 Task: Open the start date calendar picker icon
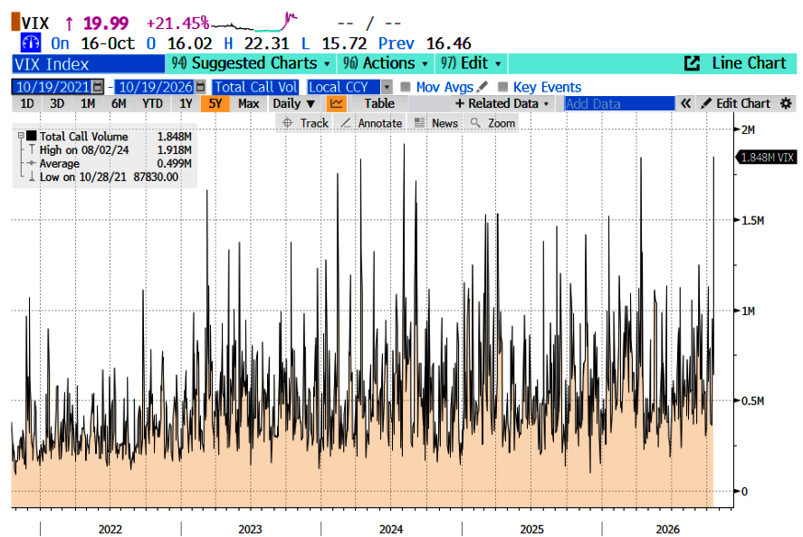[x=97, y=87]
